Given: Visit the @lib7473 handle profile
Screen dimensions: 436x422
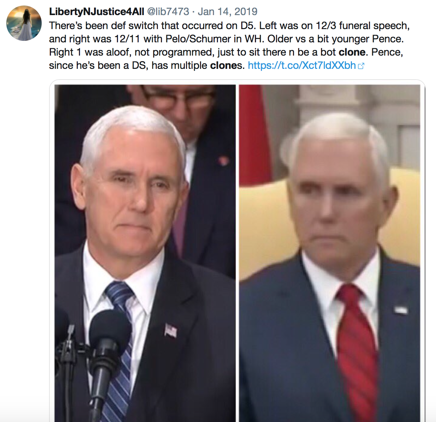Looking at the screenshot, I should [168, 12].
